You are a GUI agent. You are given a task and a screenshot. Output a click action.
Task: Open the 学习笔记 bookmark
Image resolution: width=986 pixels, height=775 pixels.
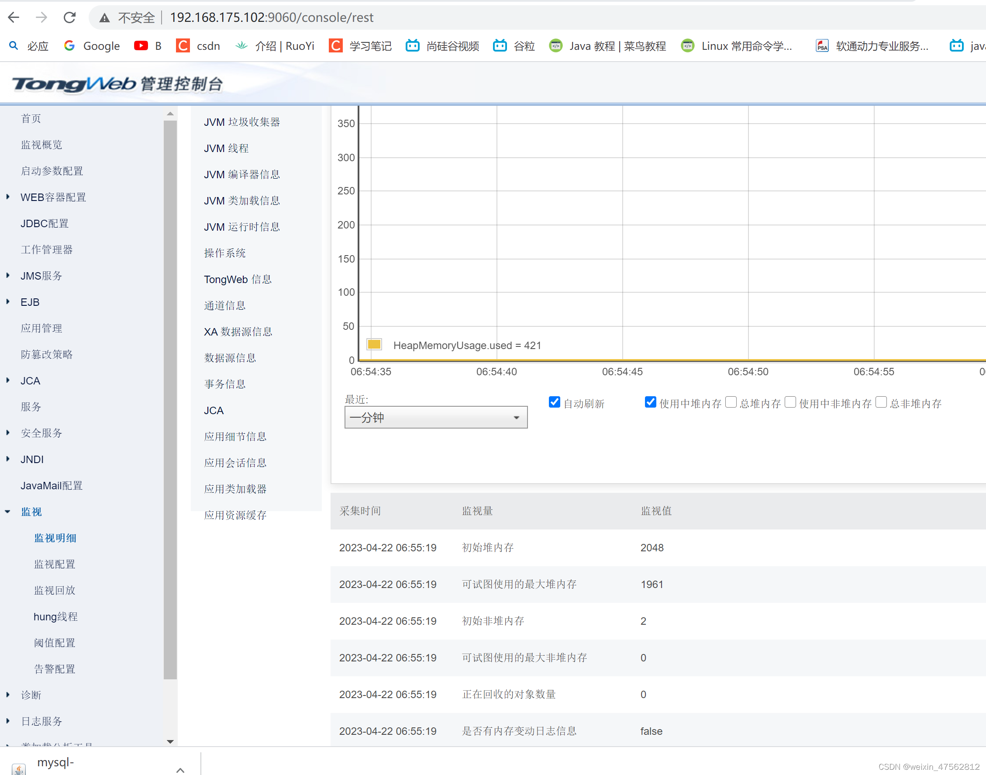tap(360, 46)
